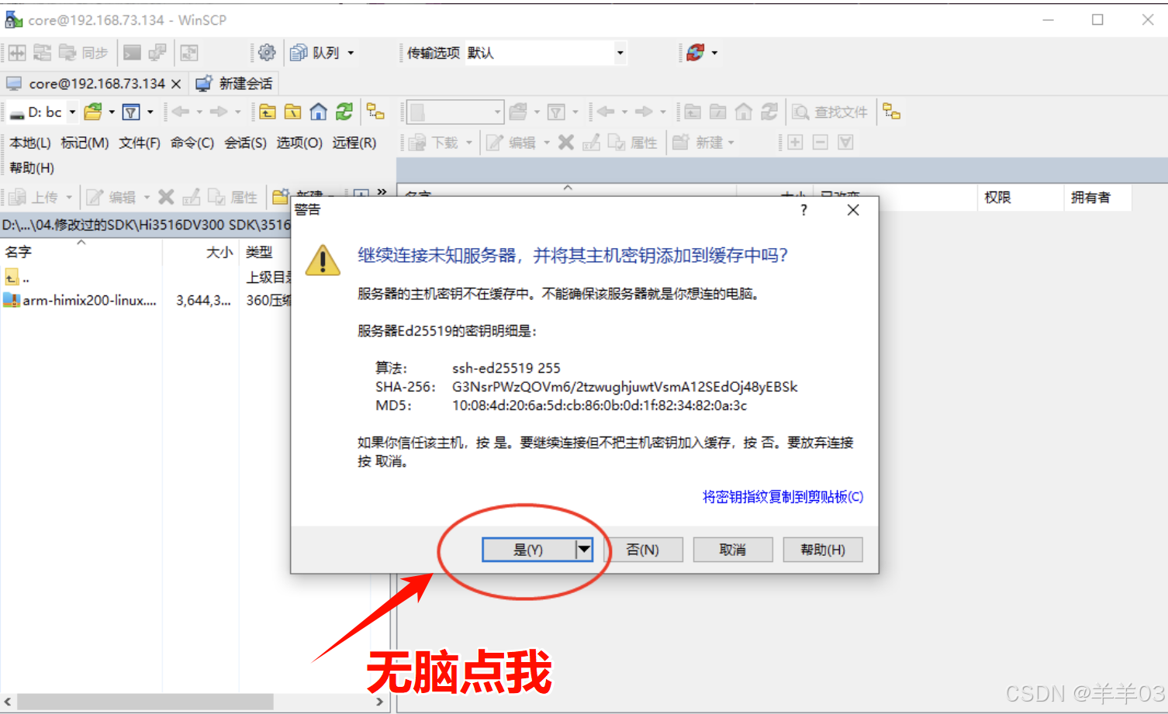The image size is (1168, 714).
Task: Click the remote unselect files minus icon
Action: 821,143
